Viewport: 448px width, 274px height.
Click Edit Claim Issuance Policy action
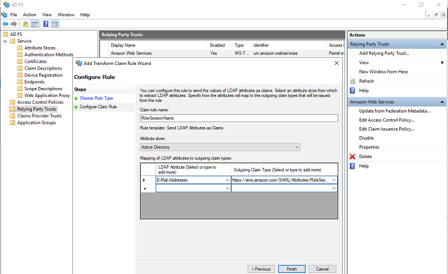coord(386,129)
